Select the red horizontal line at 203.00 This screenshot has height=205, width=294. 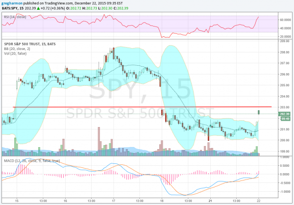point(142,107)
